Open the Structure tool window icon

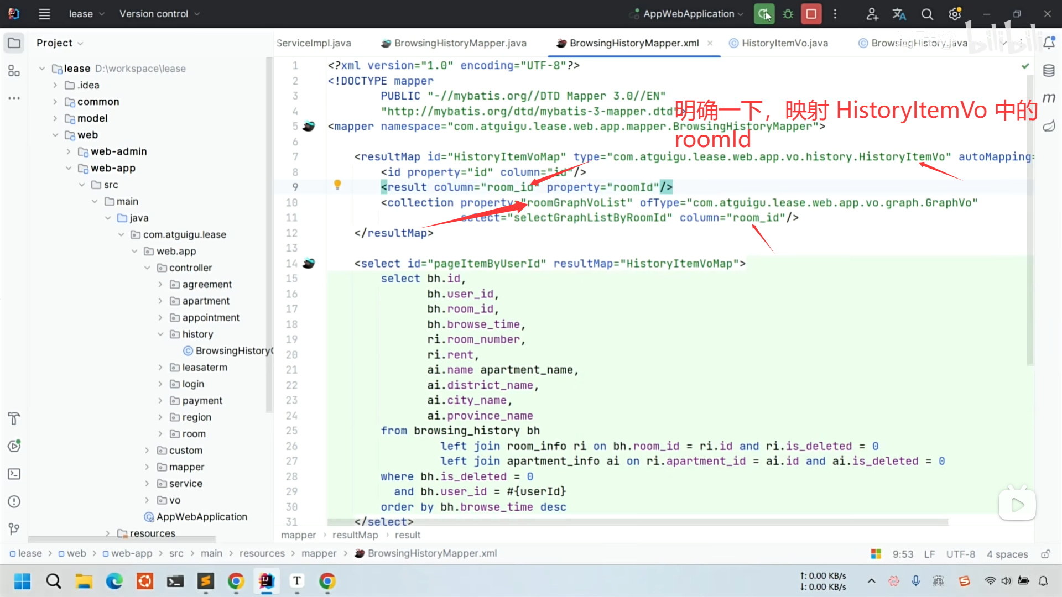pos(14,71)
